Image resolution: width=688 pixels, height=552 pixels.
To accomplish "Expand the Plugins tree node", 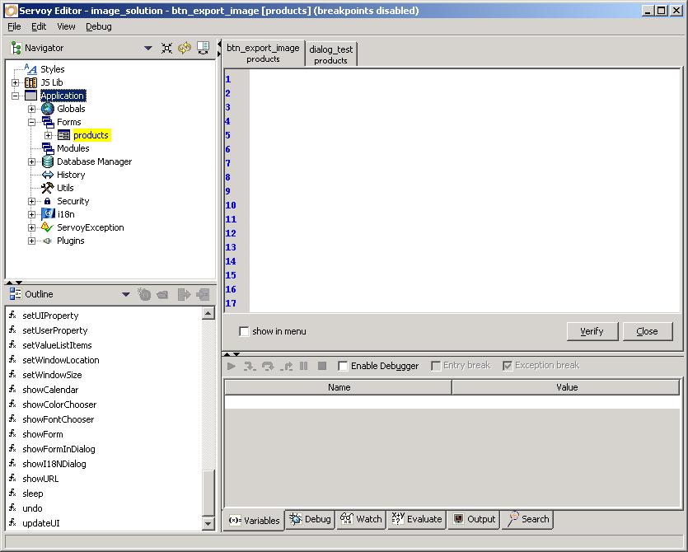I will [32, 241].
